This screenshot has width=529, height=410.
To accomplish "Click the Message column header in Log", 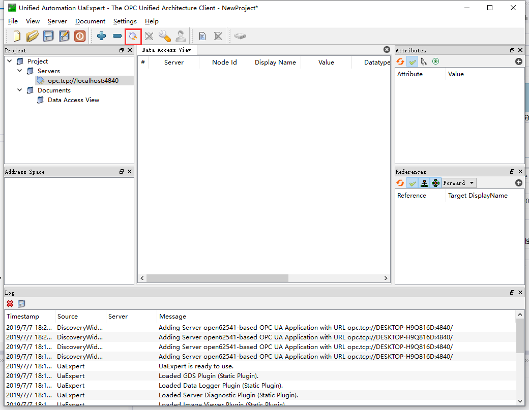I will point(336,317).
